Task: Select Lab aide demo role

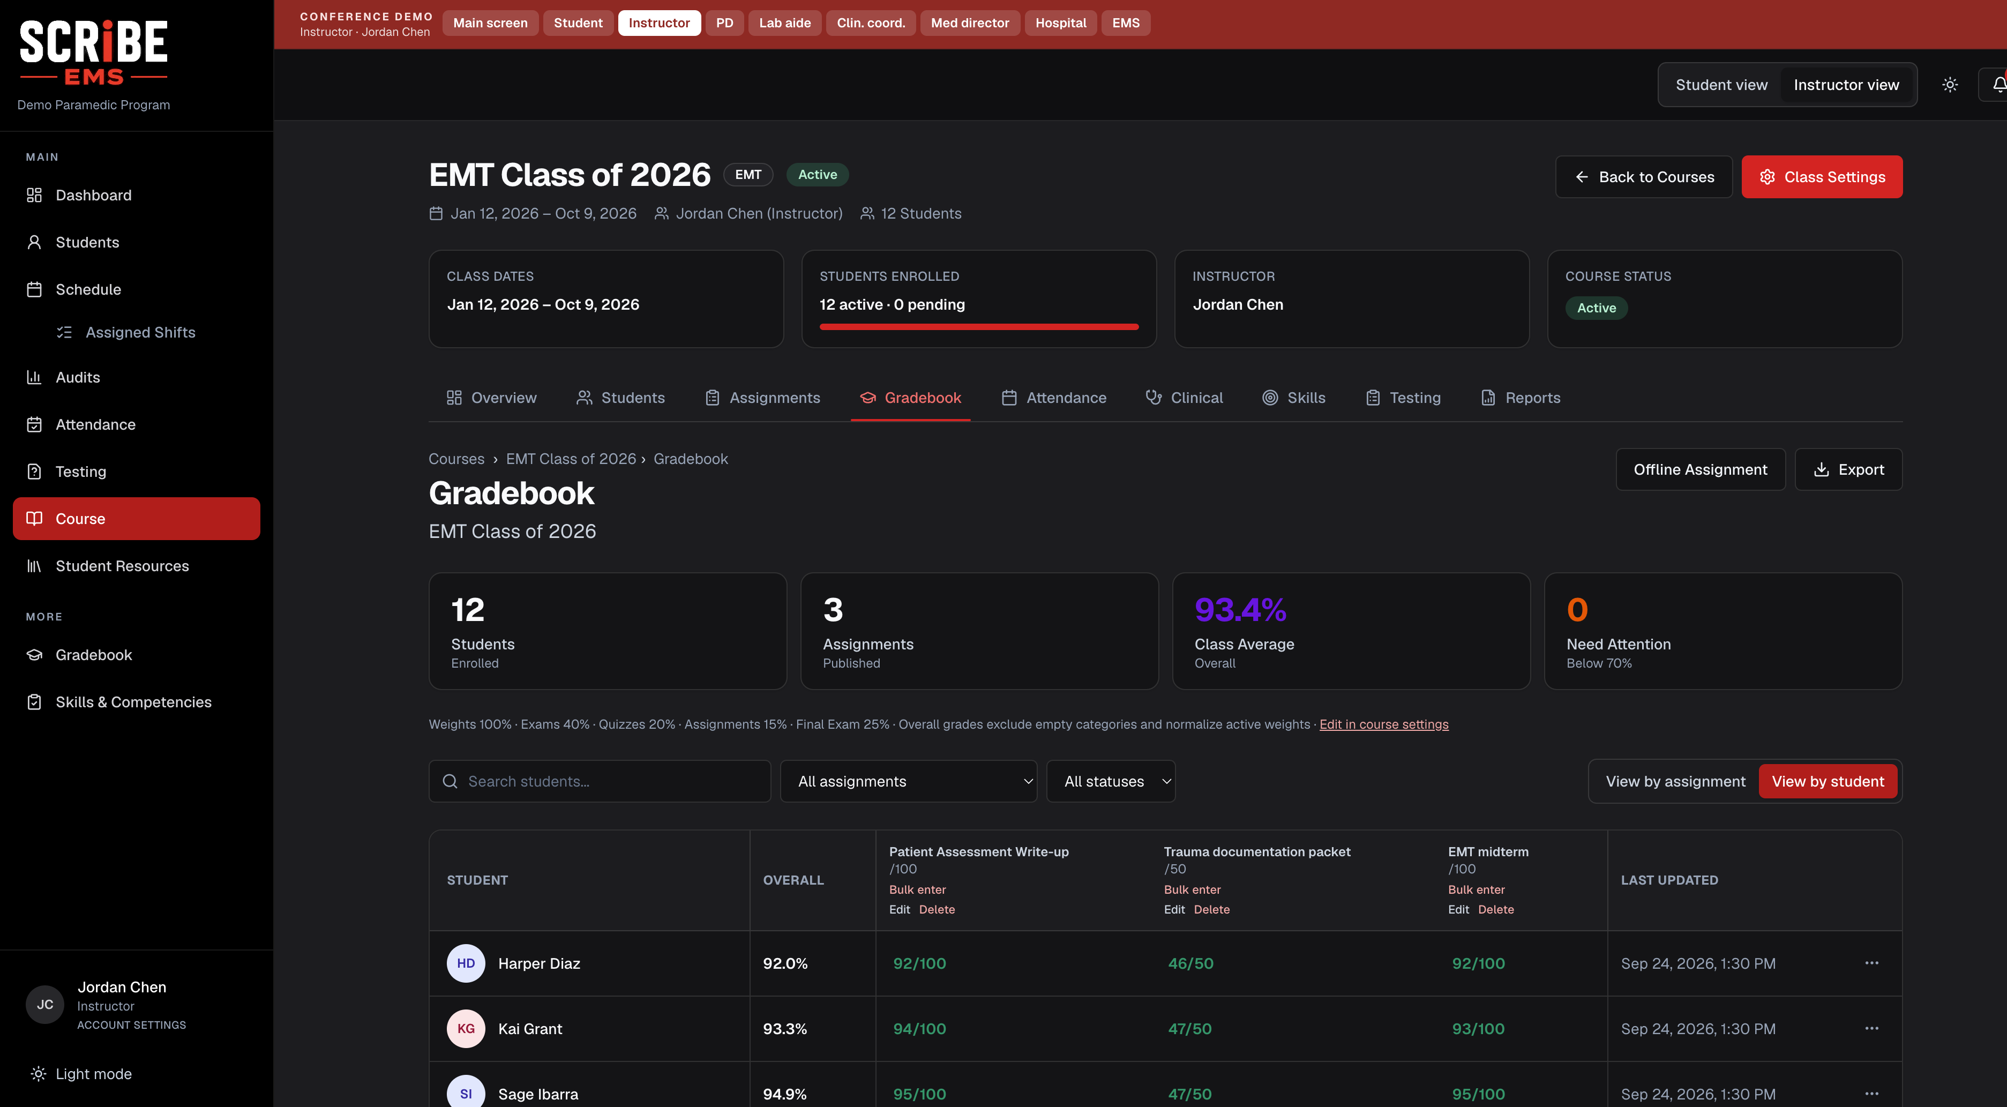Action: pyautogui.click(x=784, y=23)
